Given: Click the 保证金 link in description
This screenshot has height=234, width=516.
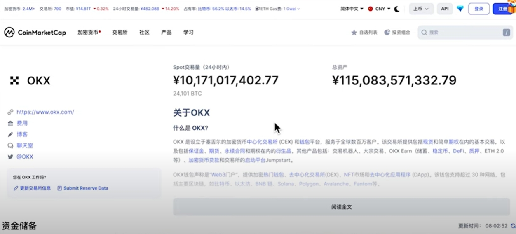Looking at the screenshot, I should 196,151.
